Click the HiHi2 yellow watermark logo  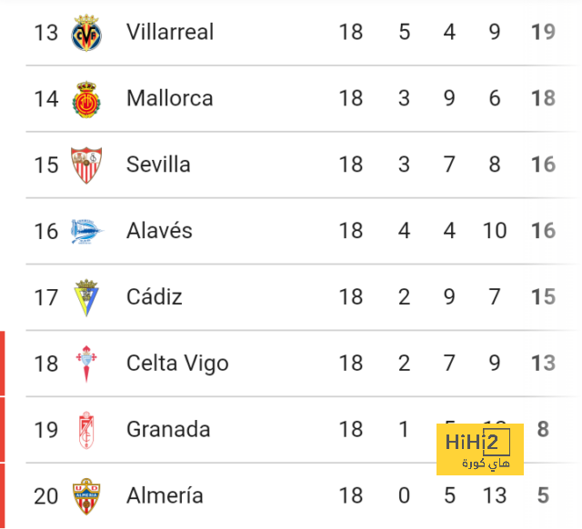(x=480, y=449)
